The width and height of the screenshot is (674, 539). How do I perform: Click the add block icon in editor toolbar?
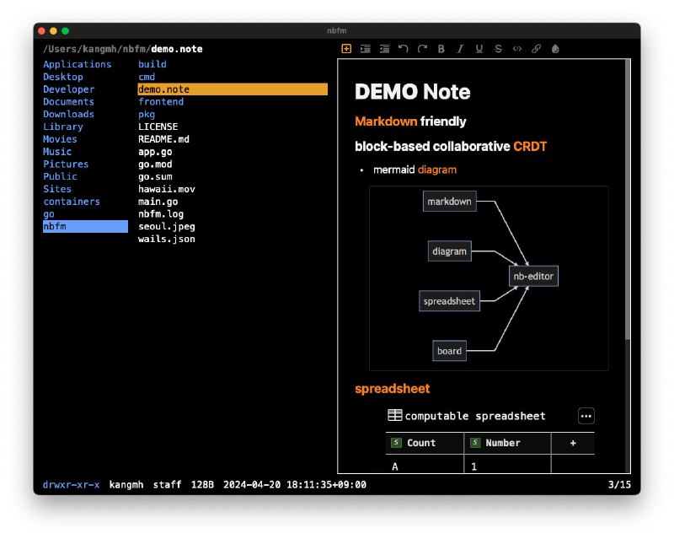[346, 49]
